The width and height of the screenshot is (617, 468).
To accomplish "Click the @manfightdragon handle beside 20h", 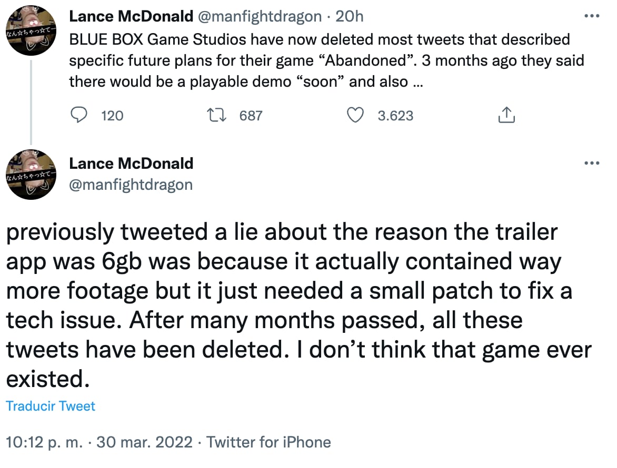I will coord(260,16).
